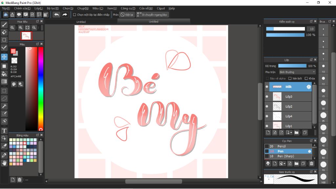Select the transparent color swatch
The image size is (336, 189).
pyautogui.click(x=14, y=60)
